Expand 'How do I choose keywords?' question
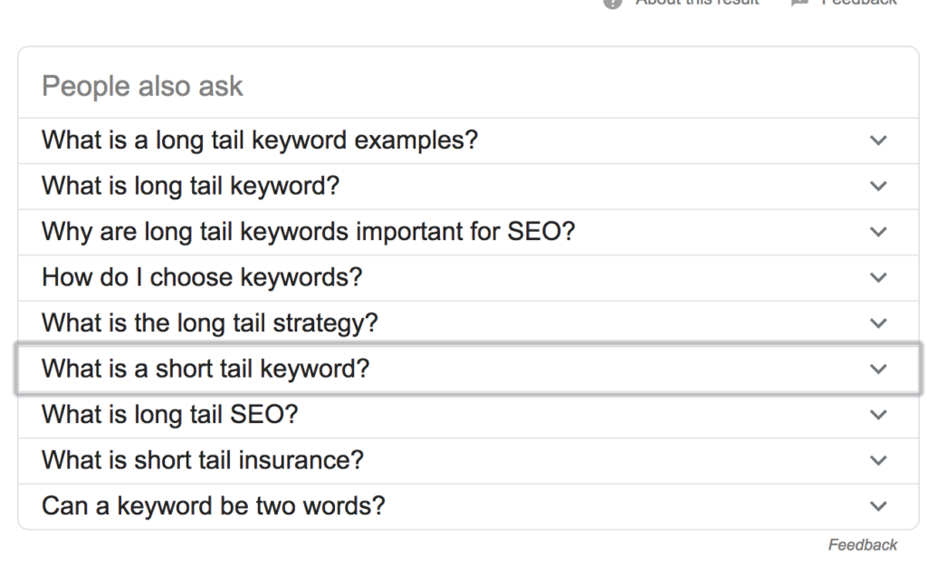This screenshot has width=927, height=566. click(877, 277)
